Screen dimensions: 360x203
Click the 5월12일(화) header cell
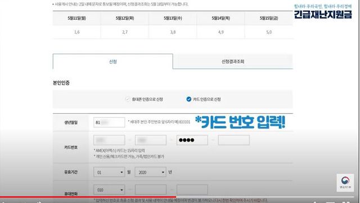pyautogui.click(x=125, y=18)
